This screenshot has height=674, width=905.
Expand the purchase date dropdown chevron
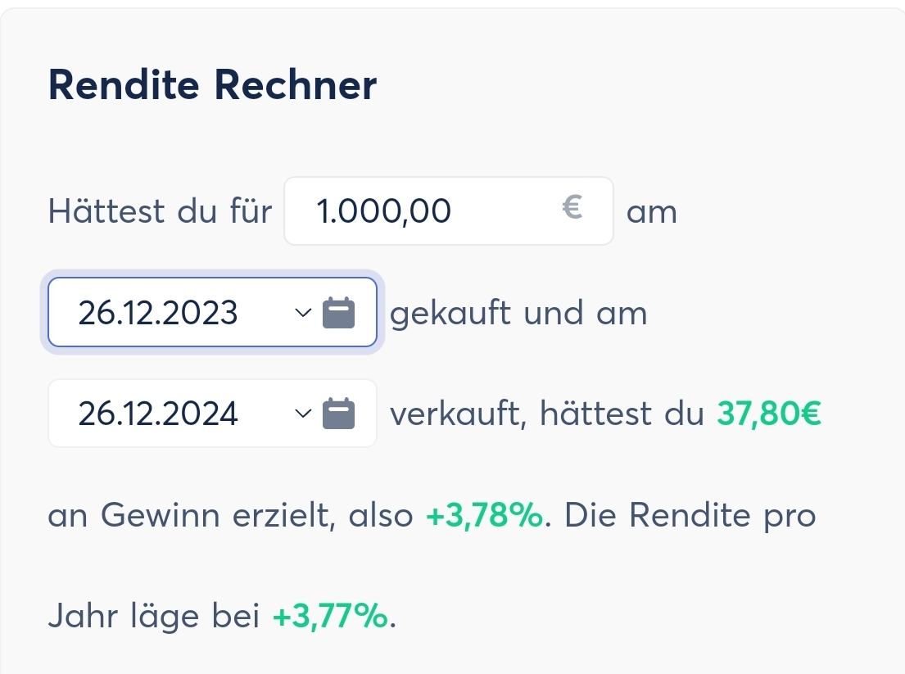pyautogui.click(x=303, y=313)
